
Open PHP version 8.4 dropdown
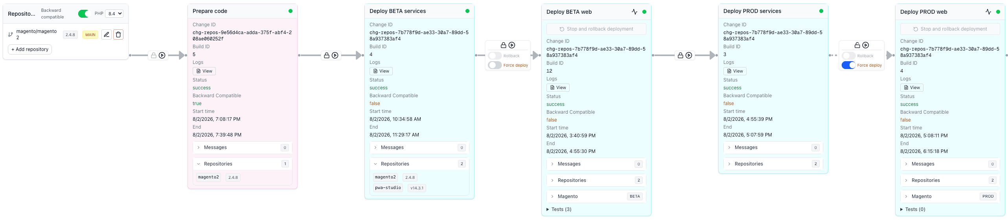114,14
